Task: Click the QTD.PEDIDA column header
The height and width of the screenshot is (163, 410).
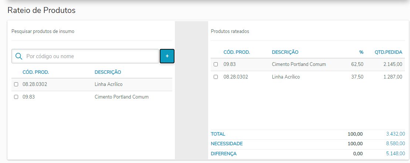Action: pos(388,52)
